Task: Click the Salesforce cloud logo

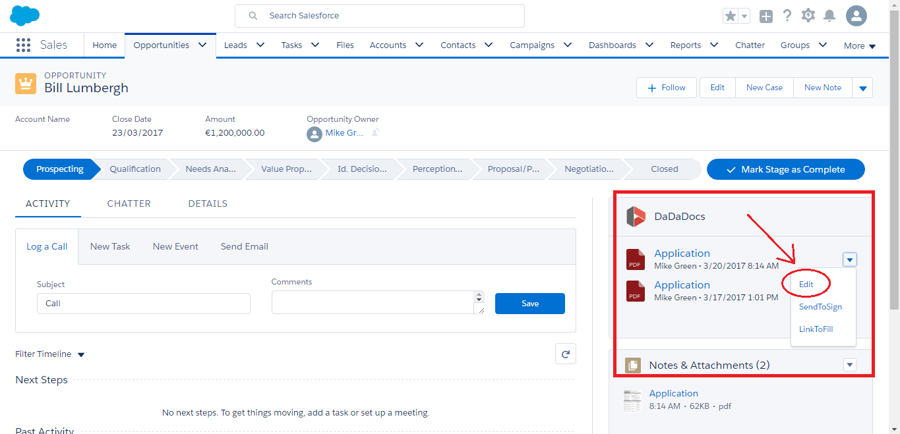Action: point(25,15)
